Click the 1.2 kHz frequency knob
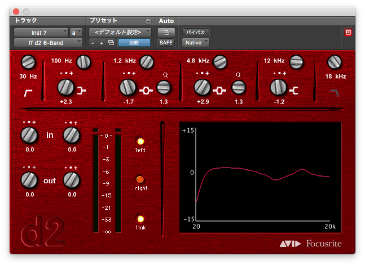Viewport: 365px width, 266px height. 147,62
